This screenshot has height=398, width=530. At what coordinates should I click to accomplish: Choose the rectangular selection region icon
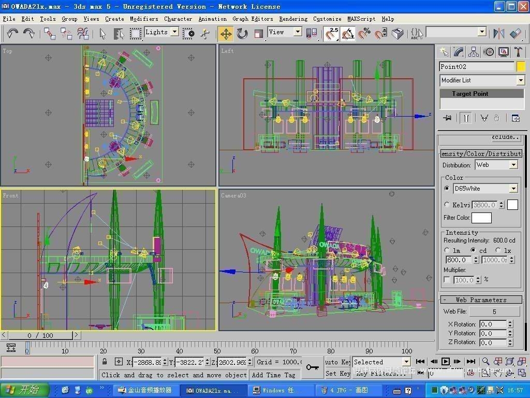tap(136, 34)
